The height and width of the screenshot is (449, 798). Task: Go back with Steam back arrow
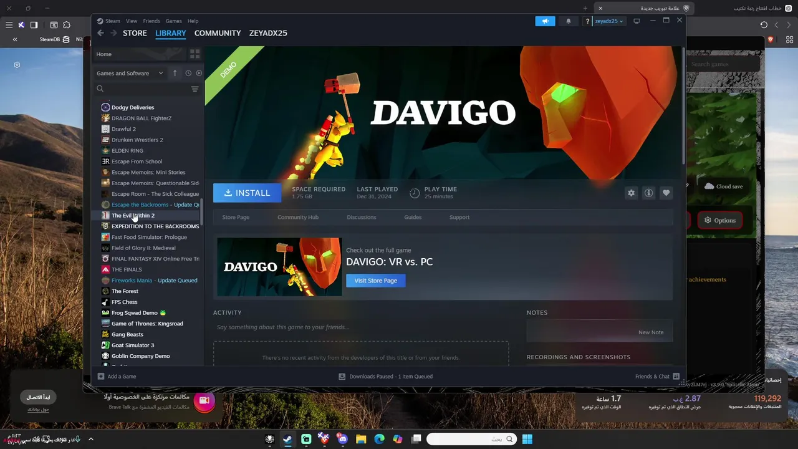pyautogui.click(x=101, y=33)
